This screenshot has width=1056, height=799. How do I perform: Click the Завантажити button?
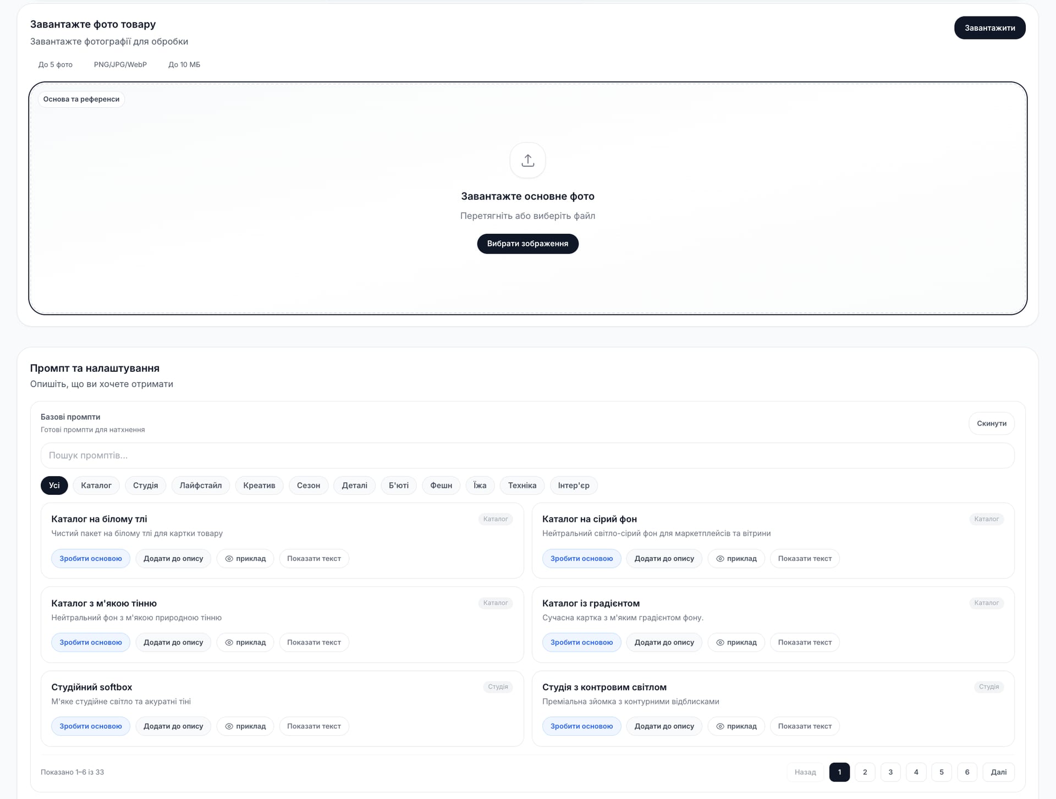tap(989, 28)
